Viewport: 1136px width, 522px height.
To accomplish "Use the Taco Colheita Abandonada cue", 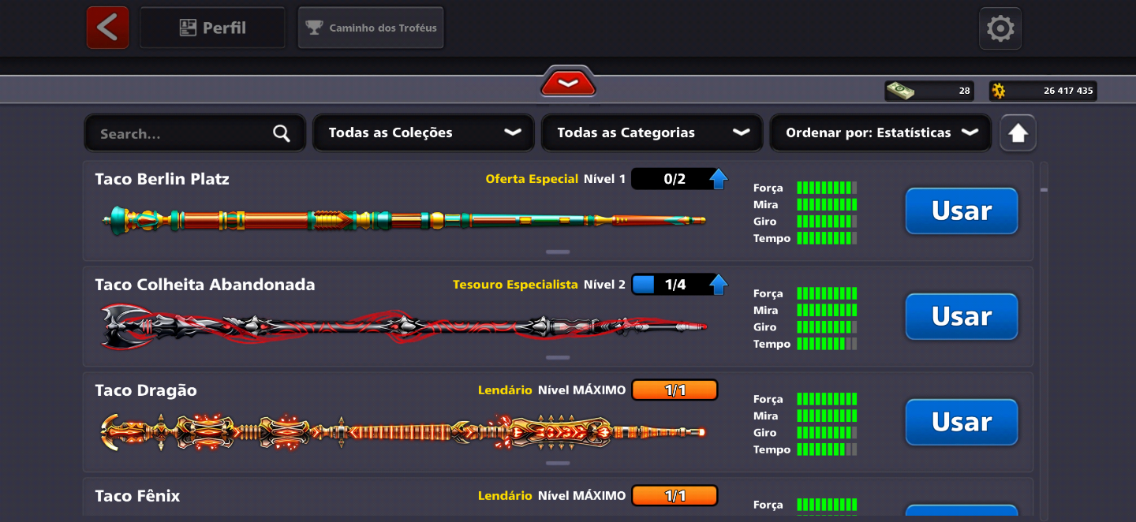I will pyautogui.click(x=962, y=316).
